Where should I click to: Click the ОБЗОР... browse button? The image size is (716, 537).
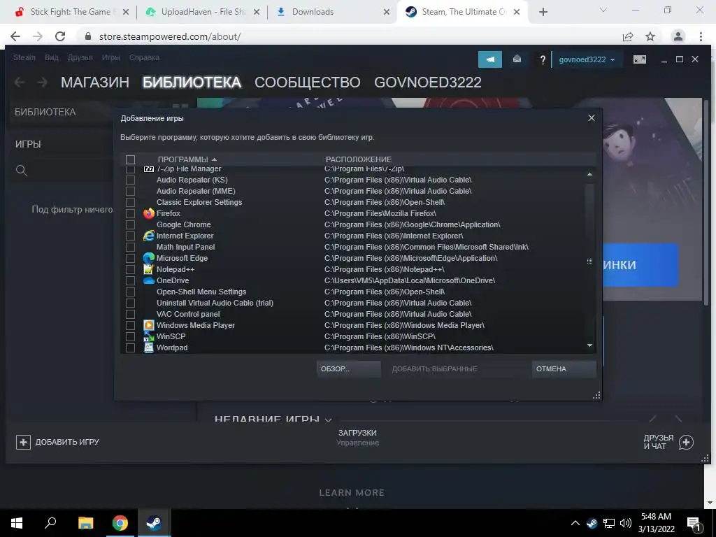pyautogui.click(x=348, y=369)
